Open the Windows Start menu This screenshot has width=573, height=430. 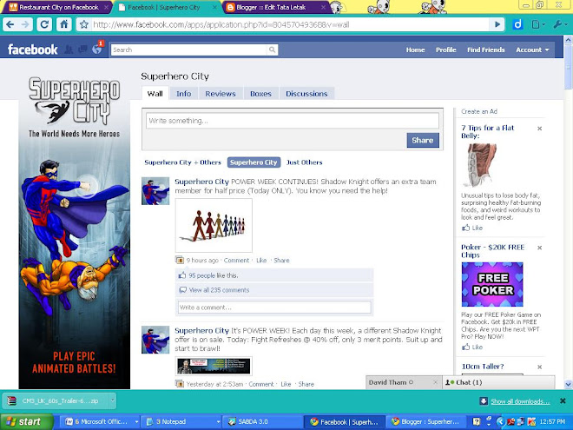point(26,421)
